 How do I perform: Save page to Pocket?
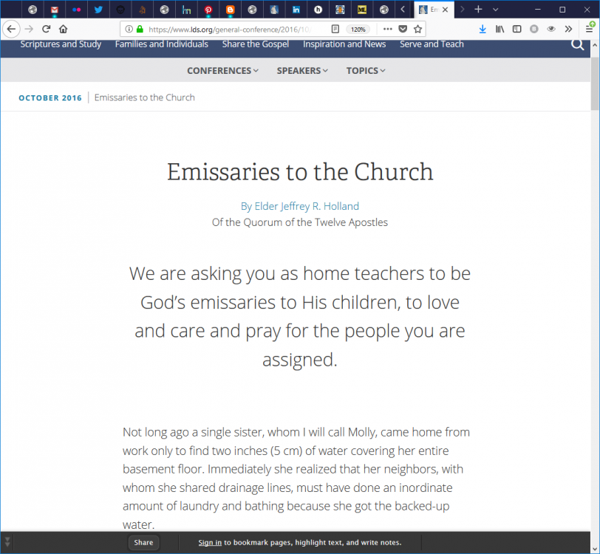click(x=403, y=29)
